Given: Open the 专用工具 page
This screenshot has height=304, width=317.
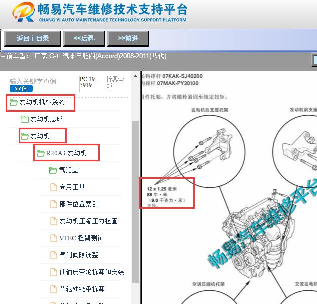Looking at the screenshot, I should pyautogui.click(x=72, y=187).
